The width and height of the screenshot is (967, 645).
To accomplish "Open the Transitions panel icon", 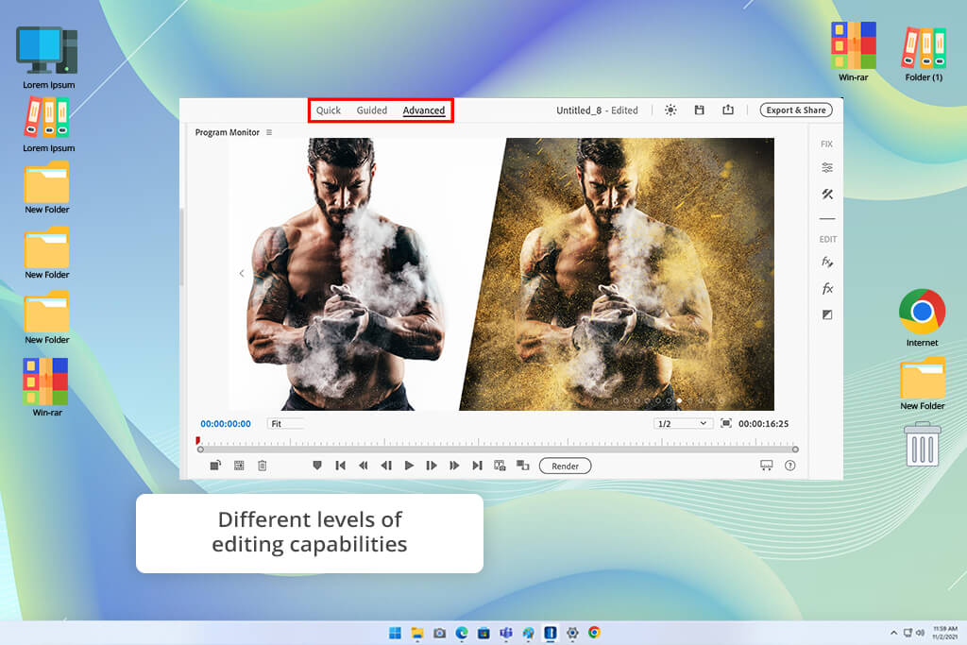I will [x=827, y=314].
